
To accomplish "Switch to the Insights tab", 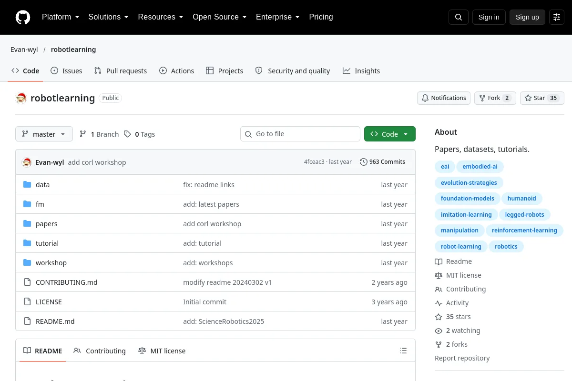I will click(x=361, y=71).
